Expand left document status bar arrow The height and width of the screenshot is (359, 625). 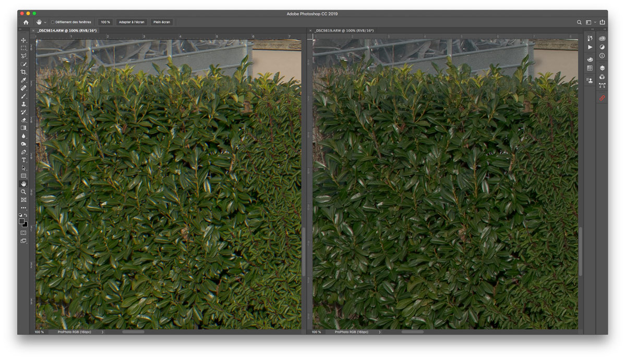coord(102,332)
